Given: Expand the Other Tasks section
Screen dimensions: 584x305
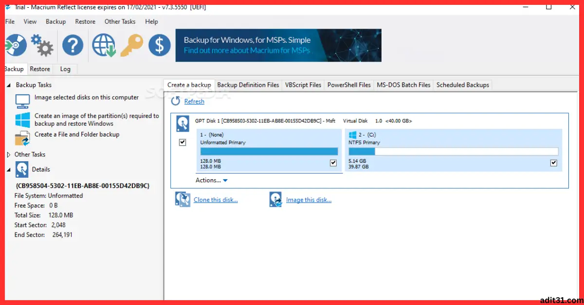Looking at the screenshot, I should tap(8, 155).
